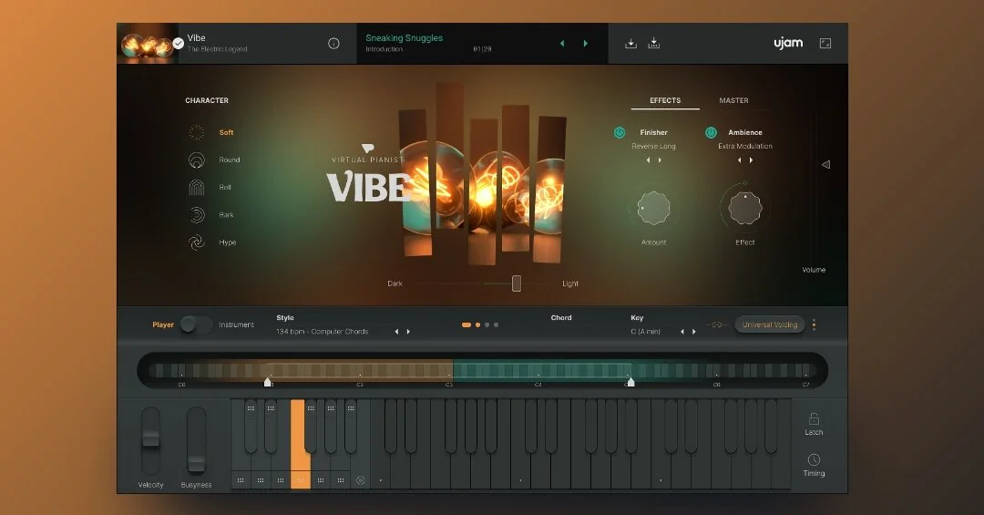
Task: Click the link icon left of Universal Voicing
Action: [x=717, y=324]
